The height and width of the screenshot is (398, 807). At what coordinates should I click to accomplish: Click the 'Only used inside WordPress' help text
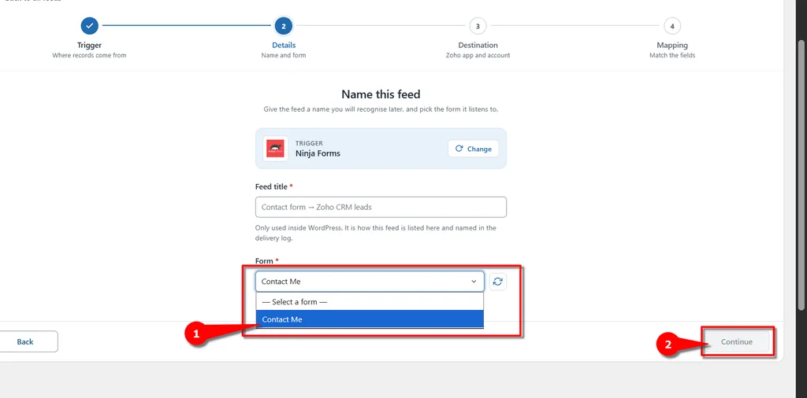[x=376, y=233]
